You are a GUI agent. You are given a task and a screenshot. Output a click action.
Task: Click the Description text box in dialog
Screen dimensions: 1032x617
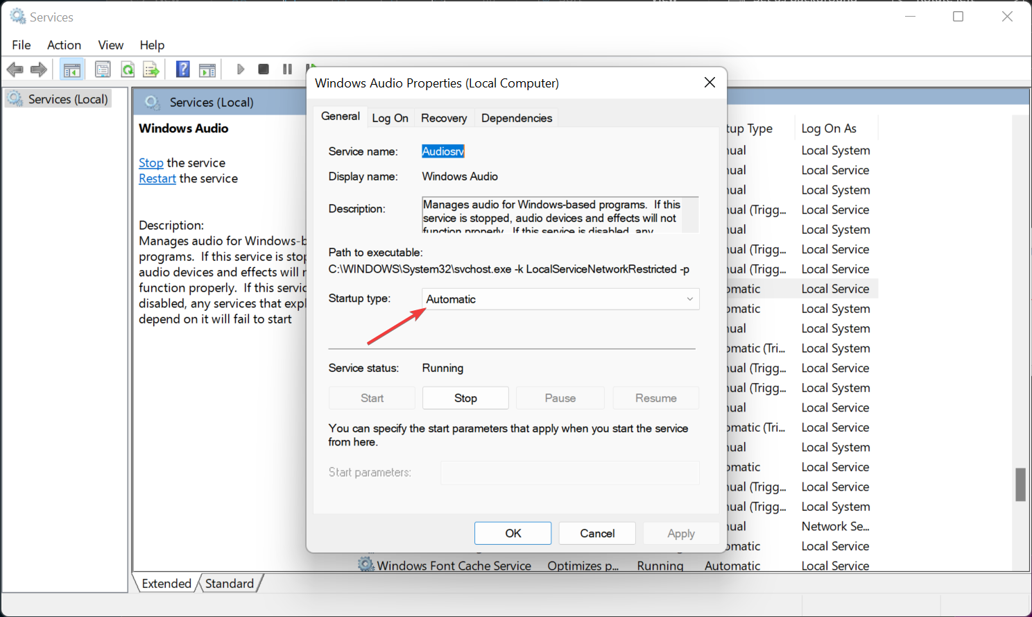point(560,215)
